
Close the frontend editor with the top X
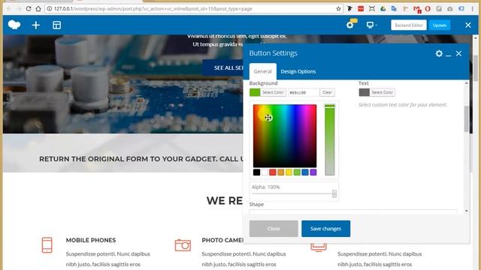pyautogui.click(x=467, y=25)
